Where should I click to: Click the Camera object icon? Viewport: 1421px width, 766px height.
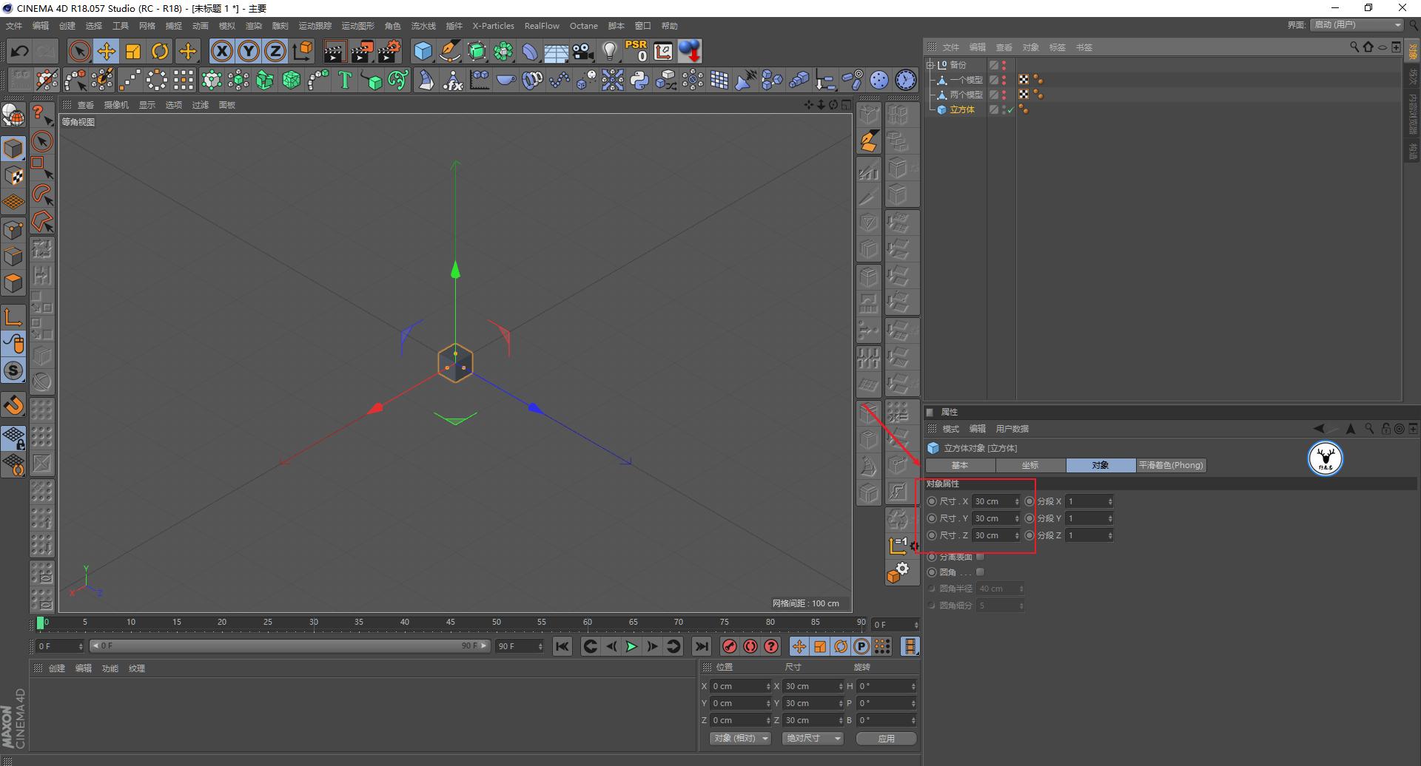(x=583, y=51)
